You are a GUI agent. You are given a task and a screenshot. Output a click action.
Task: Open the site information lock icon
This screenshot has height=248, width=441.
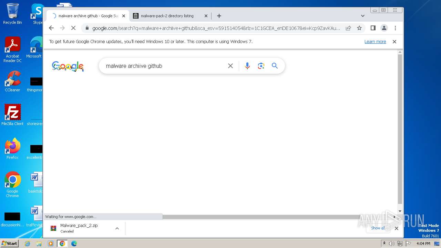(x=87, y=28)
